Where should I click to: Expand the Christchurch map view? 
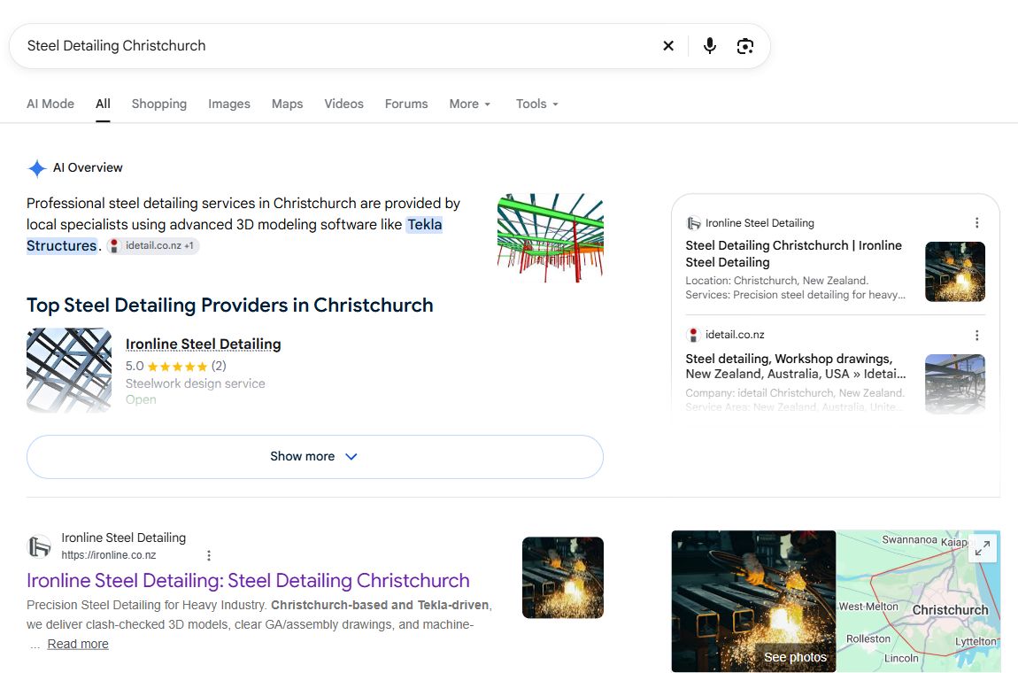[x=983, y=548]
